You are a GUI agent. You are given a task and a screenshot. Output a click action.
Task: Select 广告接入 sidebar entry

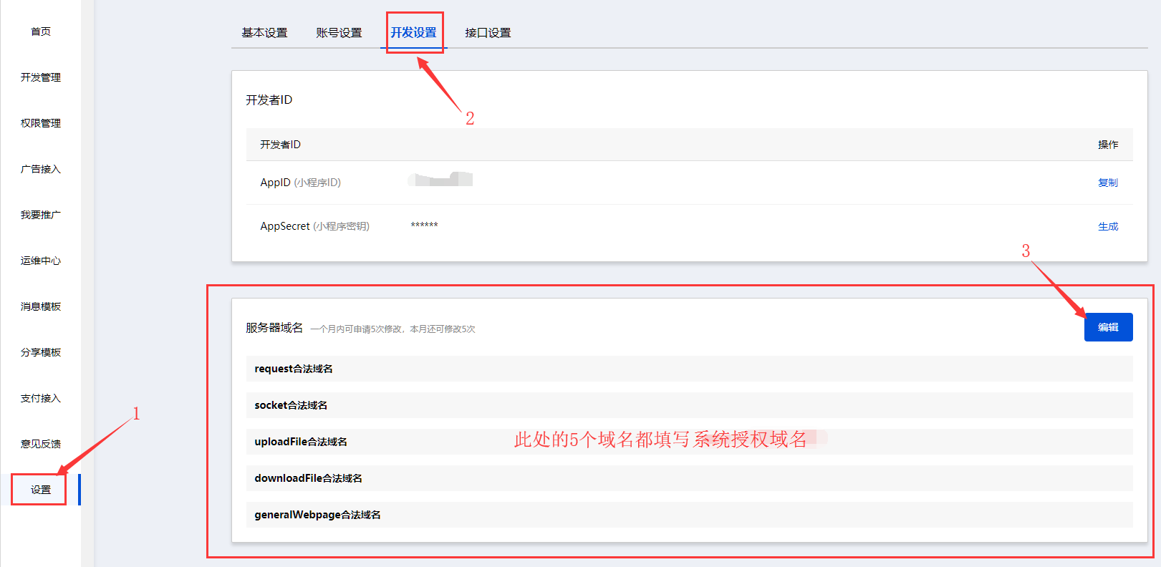[41, 169]
